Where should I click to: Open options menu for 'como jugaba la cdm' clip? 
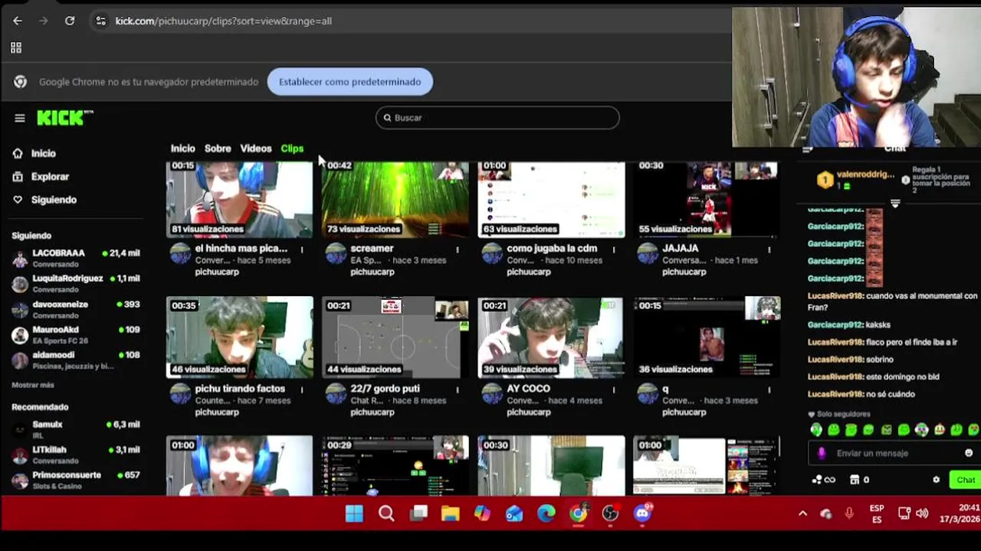pyautogui.click(x=613, y=249)
